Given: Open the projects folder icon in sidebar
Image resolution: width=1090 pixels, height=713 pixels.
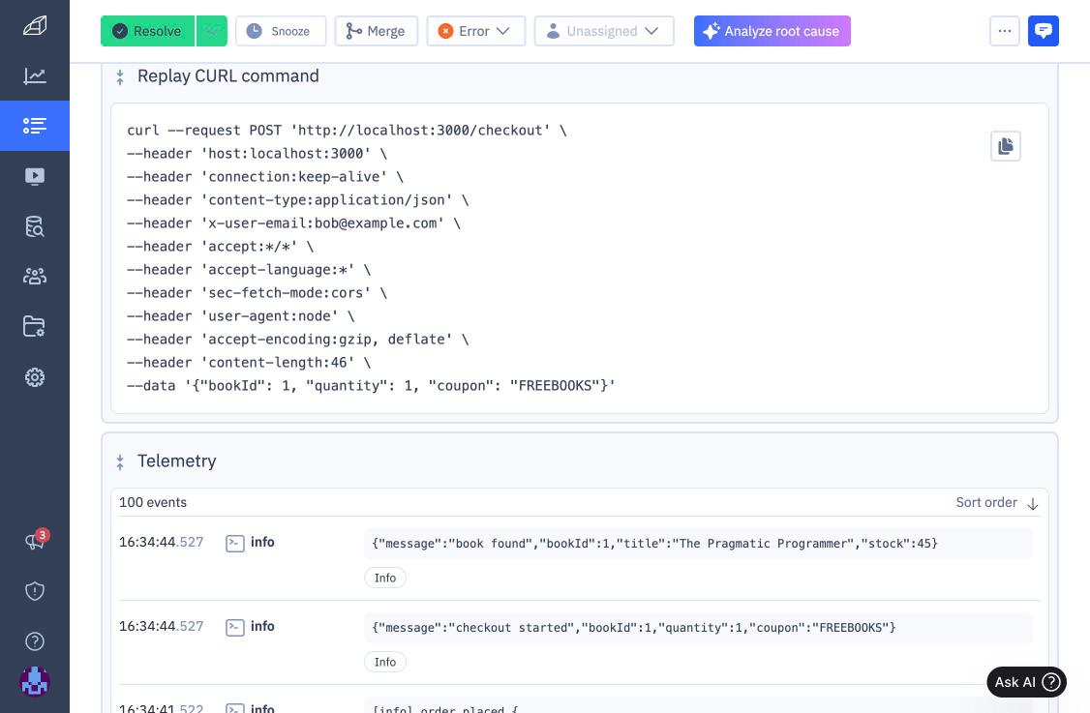Looking at the screenshot, I should [35, 327].
